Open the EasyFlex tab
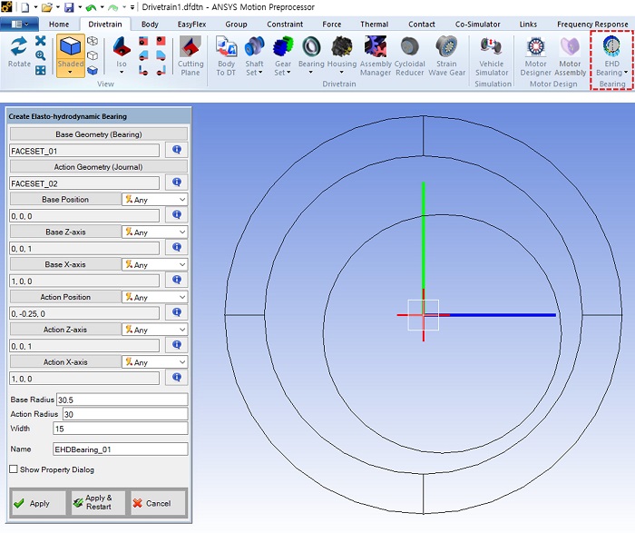The height and width of the screenshot is (533, 635). click(191, 25)
